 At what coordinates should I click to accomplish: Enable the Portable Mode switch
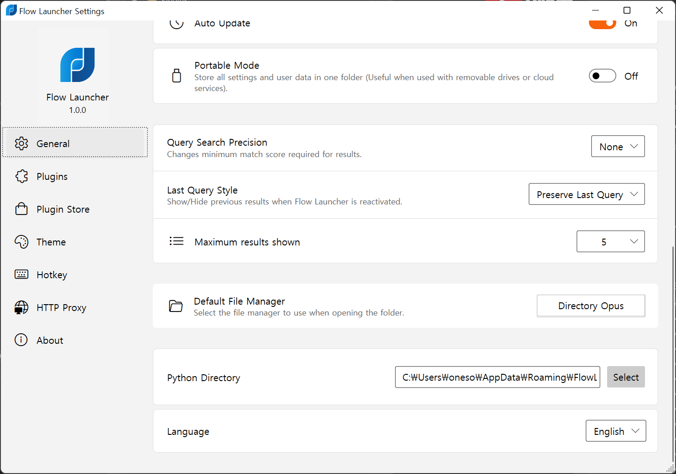point(602,76)
